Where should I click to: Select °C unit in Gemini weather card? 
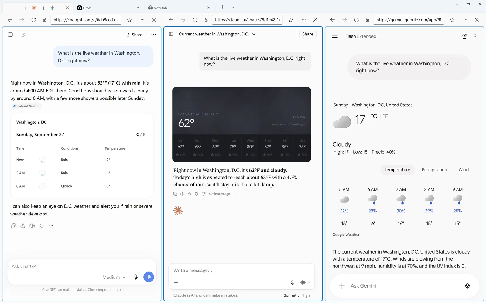click(374, 116)
